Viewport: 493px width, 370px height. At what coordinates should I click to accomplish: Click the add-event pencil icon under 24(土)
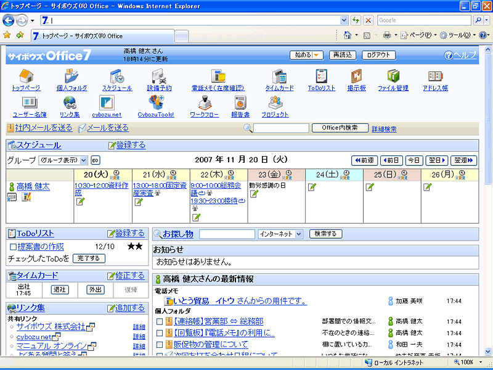pos(312,187)
